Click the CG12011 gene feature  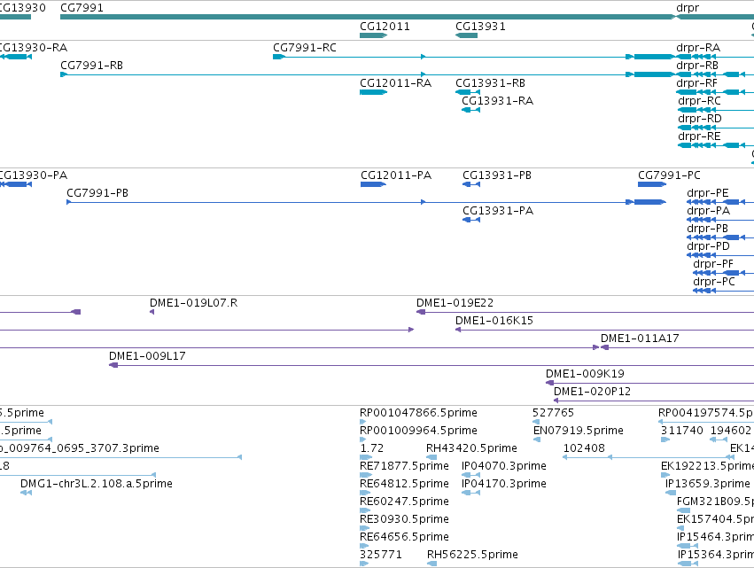(x=374, y=35)
